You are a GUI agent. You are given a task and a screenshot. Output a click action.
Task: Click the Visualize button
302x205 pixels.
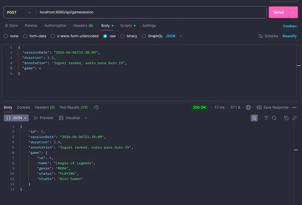pos(70,118)
